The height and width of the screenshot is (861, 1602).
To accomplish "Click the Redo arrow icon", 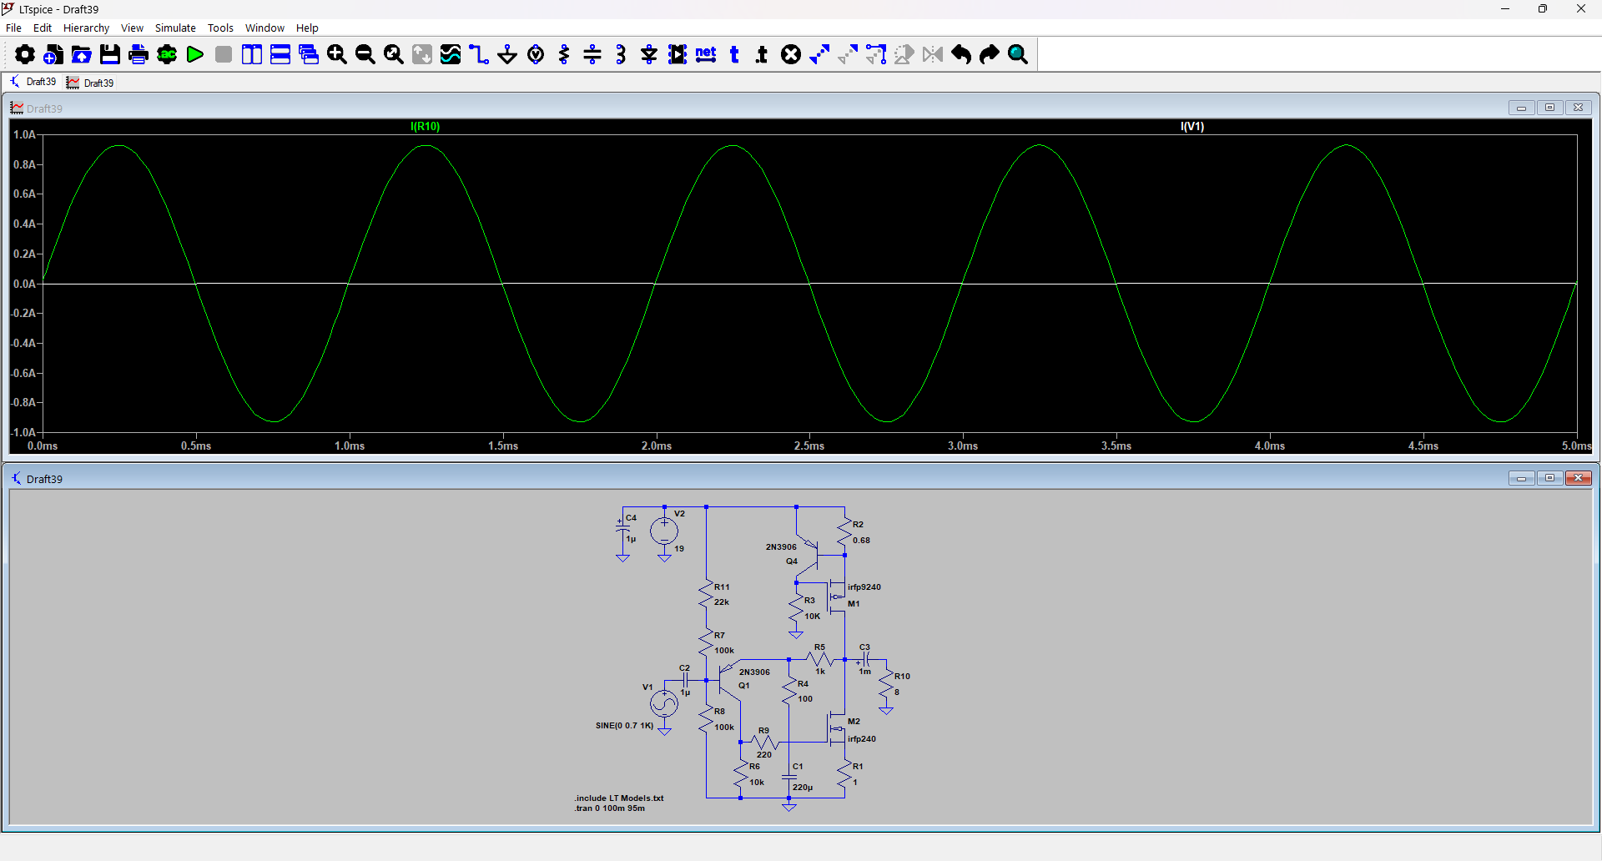I will click(x=990, y=55).
